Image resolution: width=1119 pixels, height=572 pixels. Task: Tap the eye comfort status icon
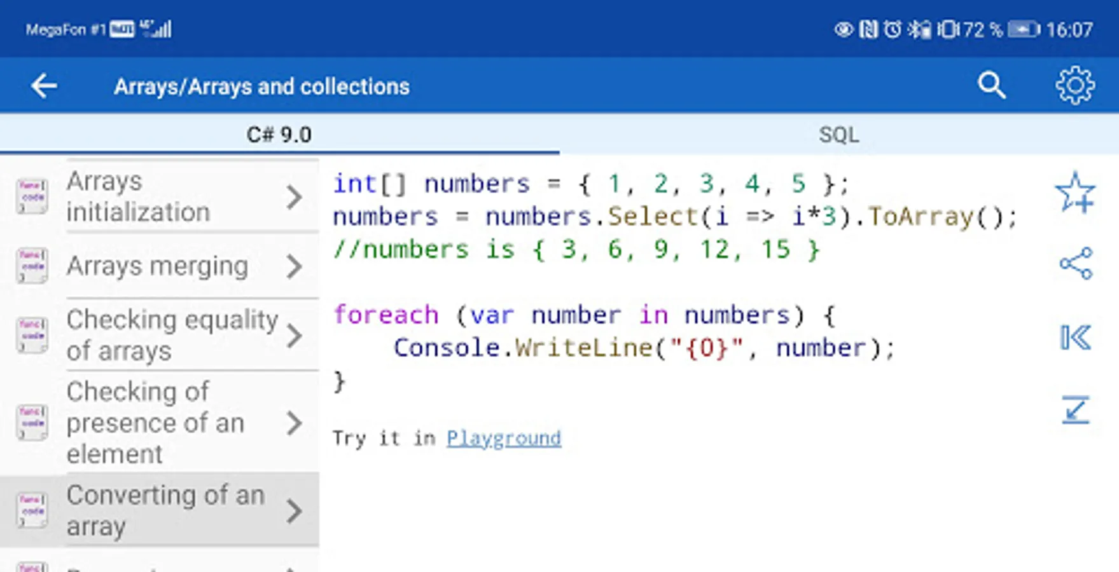tap(844, 29)
